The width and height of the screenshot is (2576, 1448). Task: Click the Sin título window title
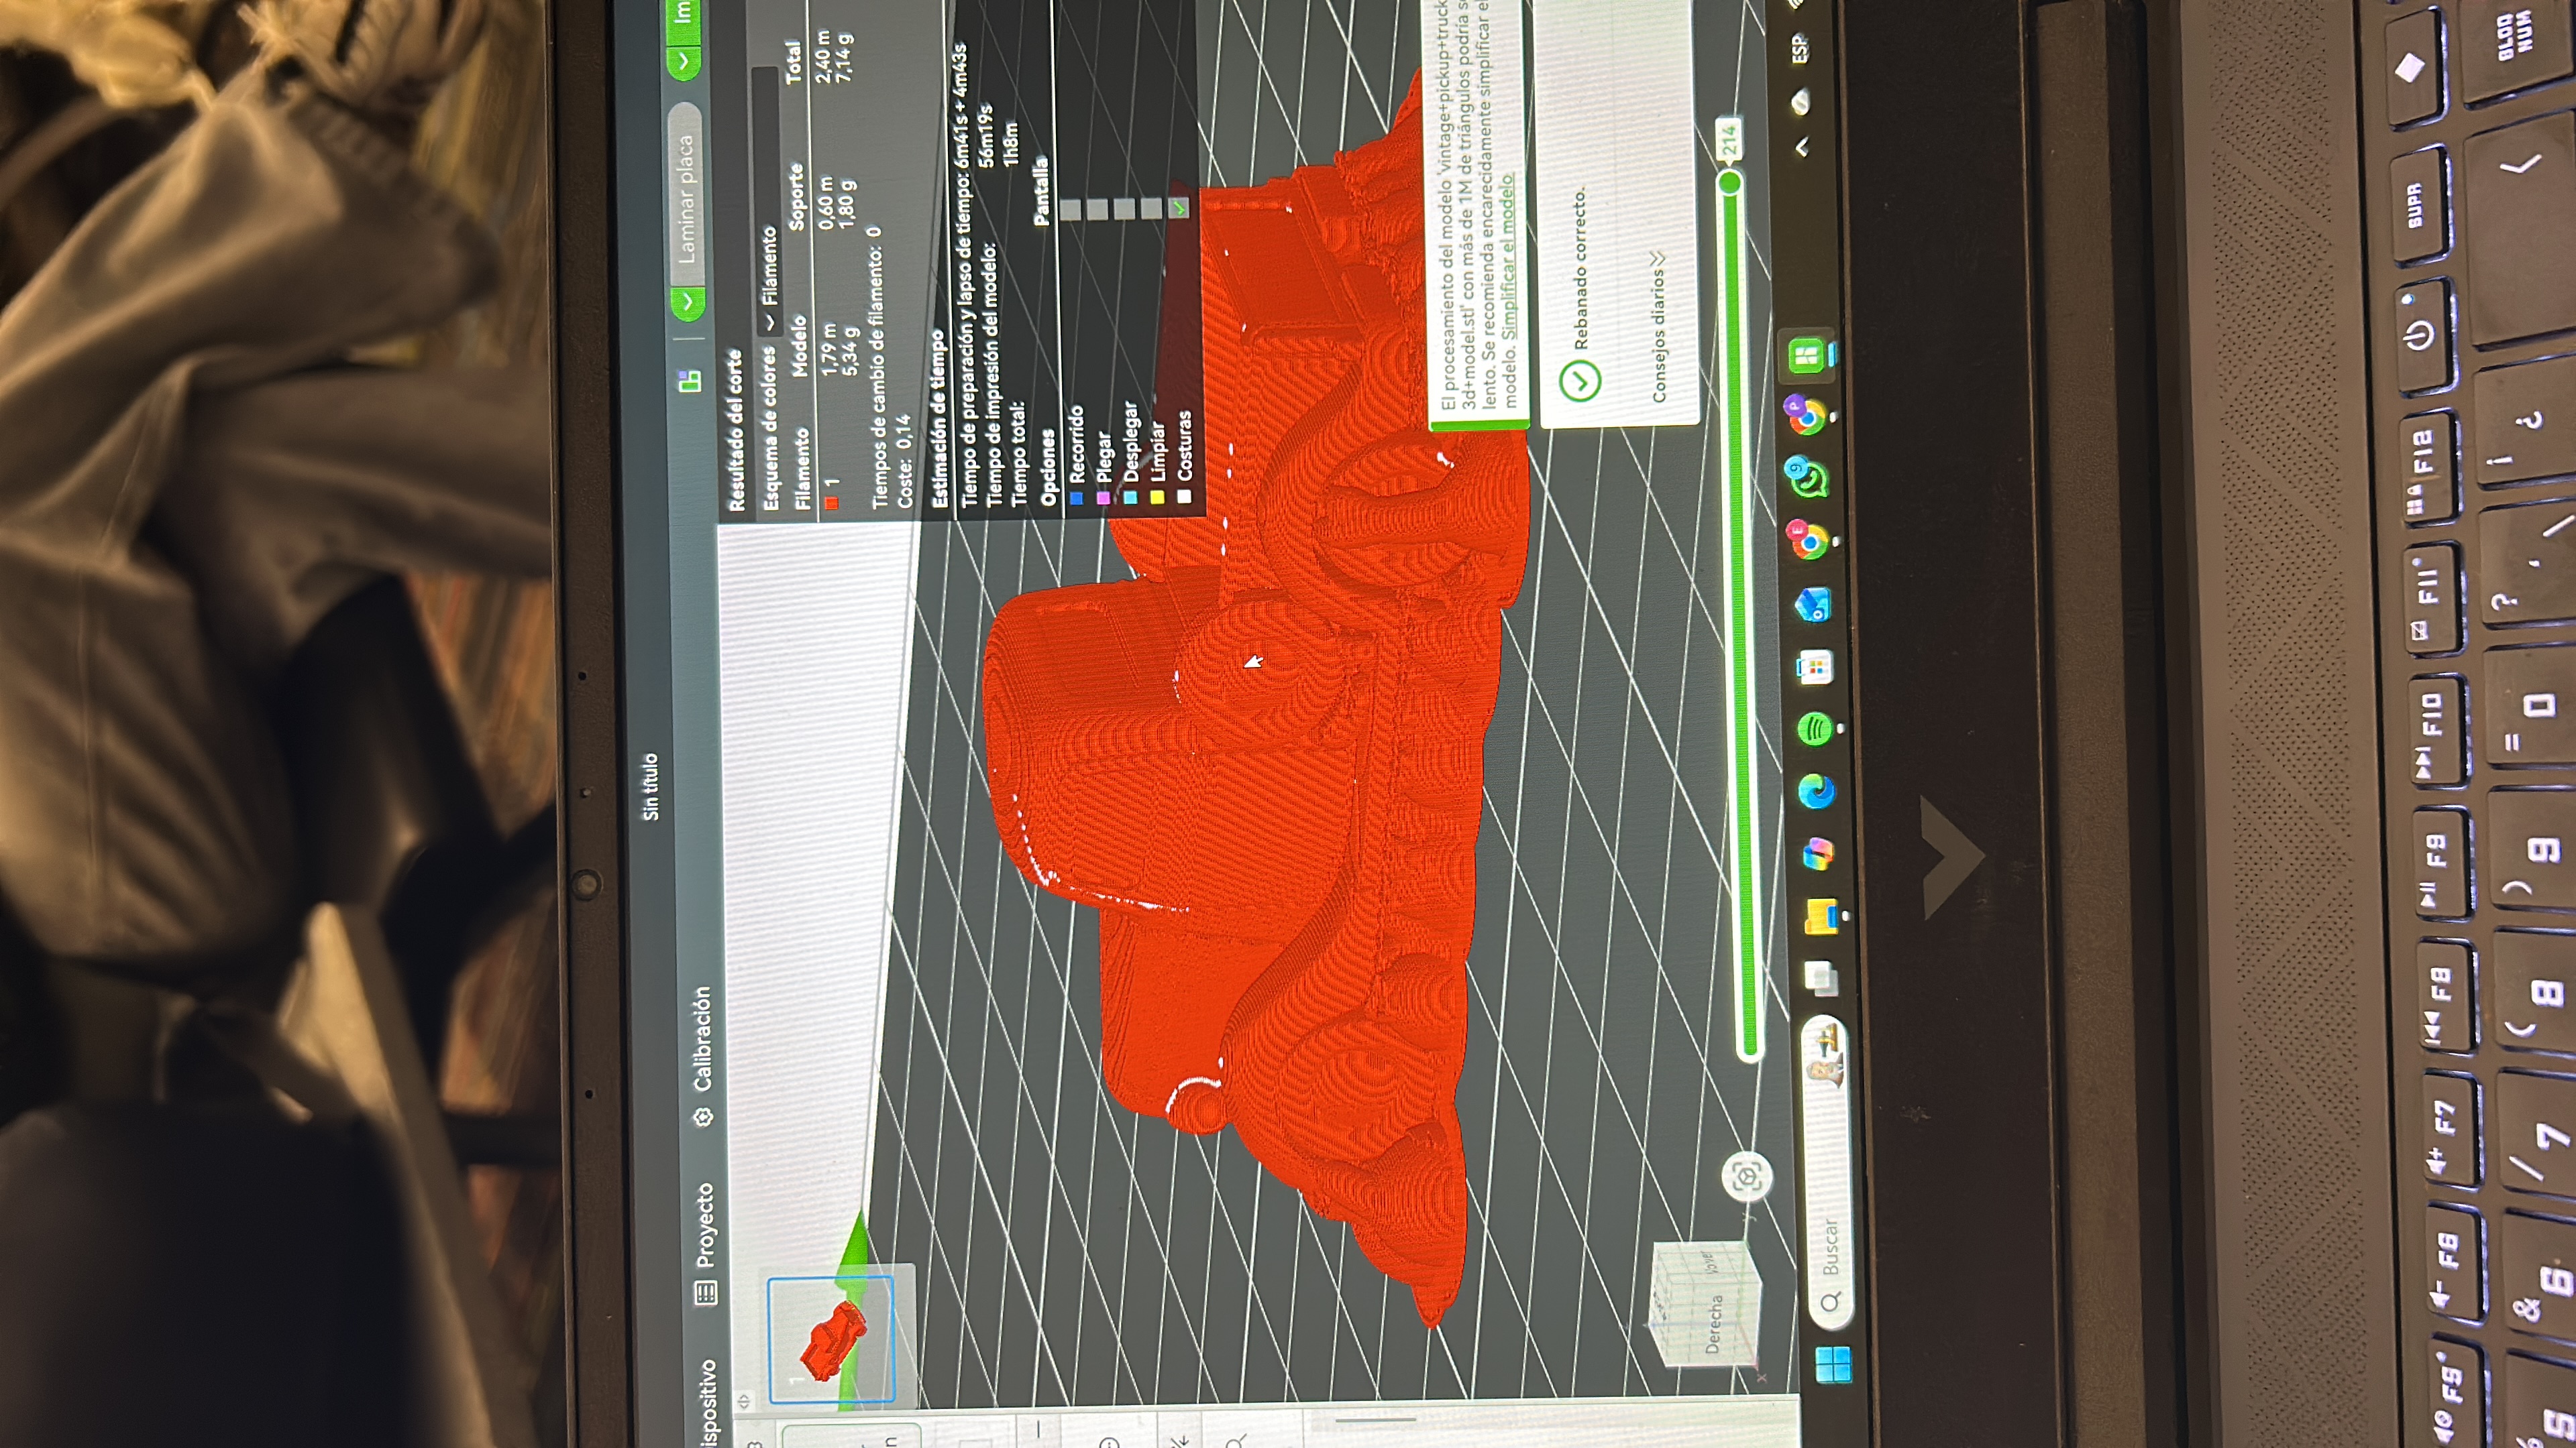coord(651,786)
